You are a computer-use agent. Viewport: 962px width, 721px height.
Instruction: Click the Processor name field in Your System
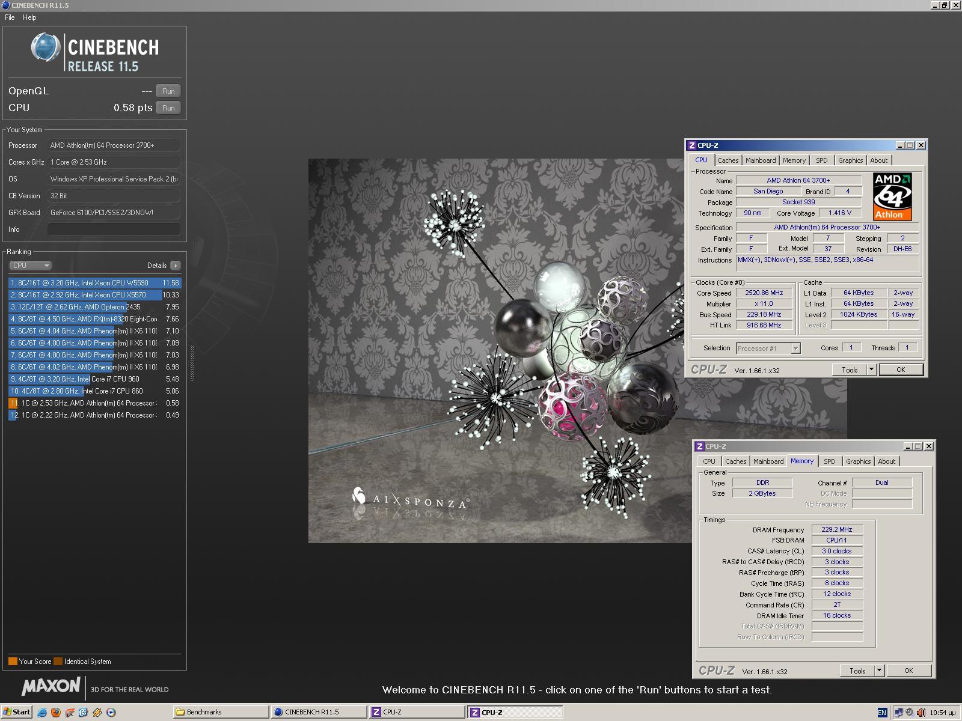114,145
